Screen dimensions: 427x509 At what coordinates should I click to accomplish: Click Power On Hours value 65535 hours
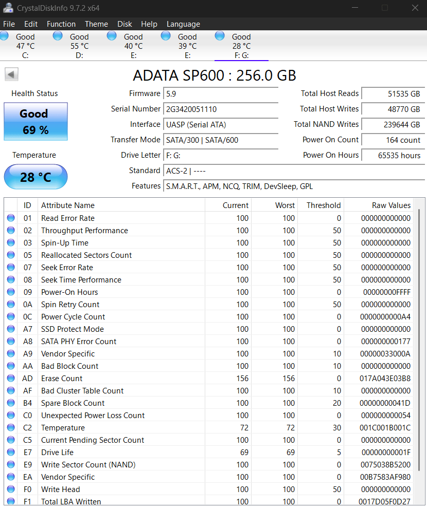[393, 156]
